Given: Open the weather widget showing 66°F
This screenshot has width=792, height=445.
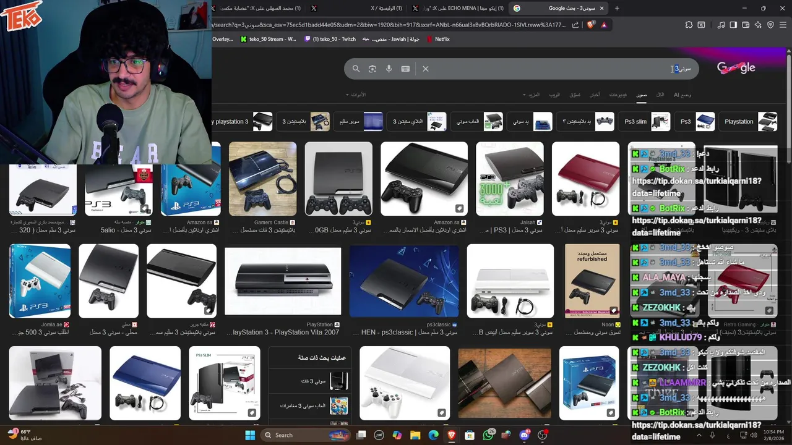Looking at the screenshot, I should (x=25, y=435).
